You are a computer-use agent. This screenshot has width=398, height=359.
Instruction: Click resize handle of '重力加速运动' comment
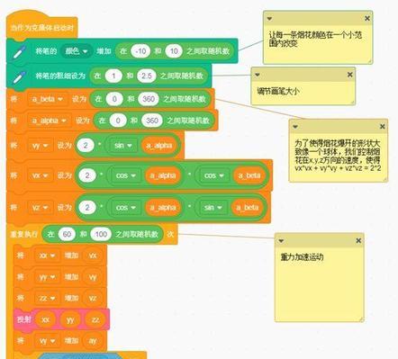point(361,319)
